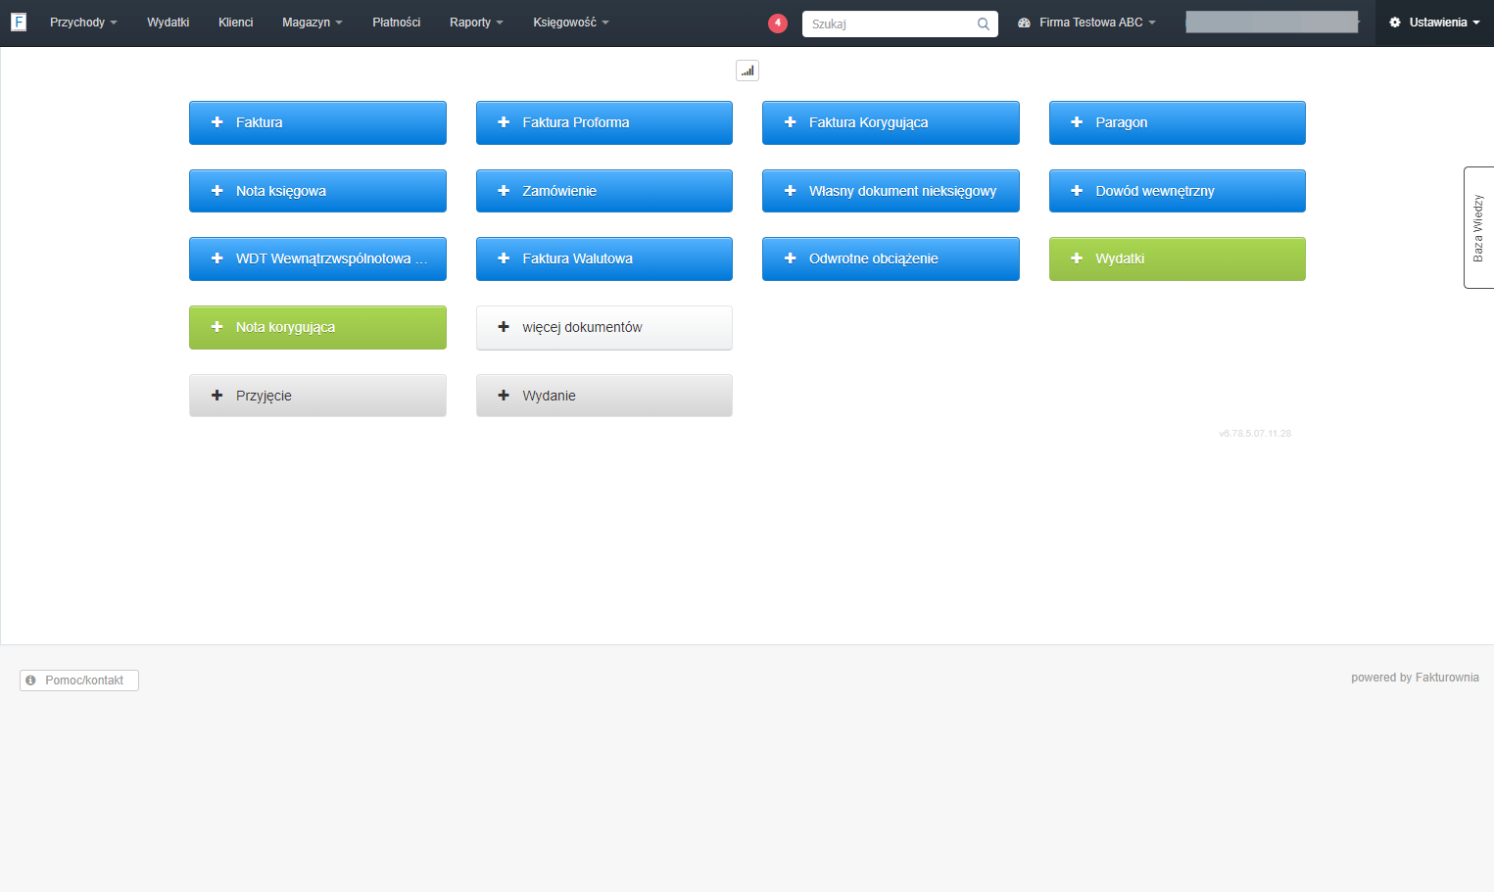Open the notifications badge showing 4
Image resolution: width=1494 pixels, height=892 pixels.
778,23
